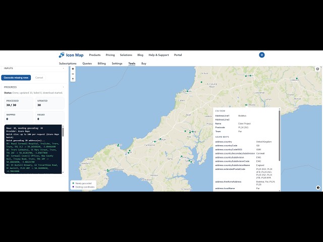Go to the Blog
Screen dimensions: 323x242
[140, 55]
